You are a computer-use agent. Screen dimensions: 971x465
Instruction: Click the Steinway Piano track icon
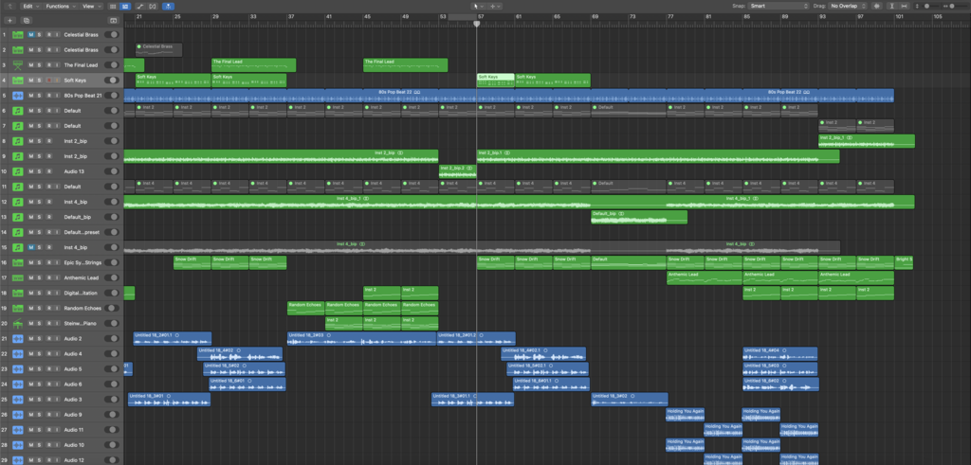(18, 323)
